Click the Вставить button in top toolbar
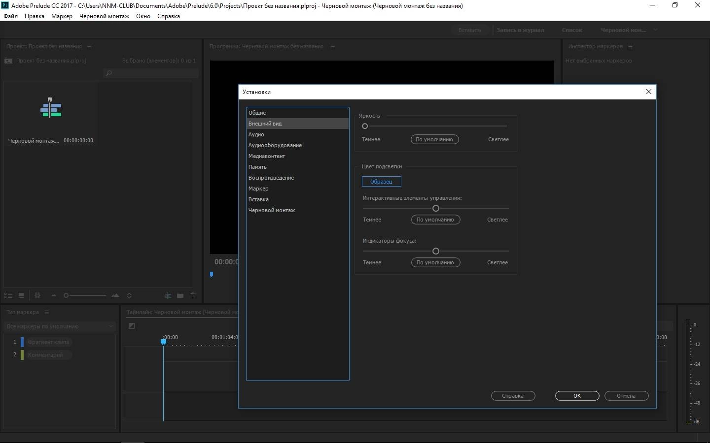Image resolution: width=710 pixels, height=443 pixels. 469,30
